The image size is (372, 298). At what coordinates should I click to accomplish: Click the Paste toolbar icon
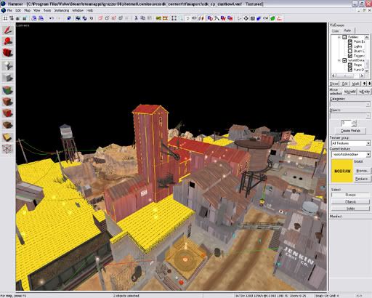click(150, 18)
